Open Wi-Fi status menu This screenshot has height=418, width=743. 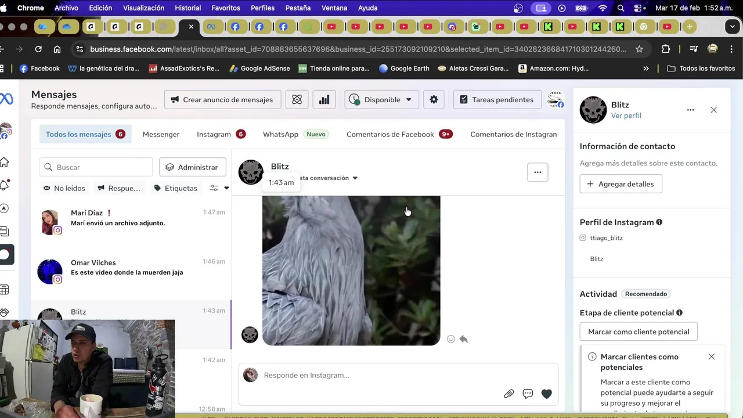point(603,8)
